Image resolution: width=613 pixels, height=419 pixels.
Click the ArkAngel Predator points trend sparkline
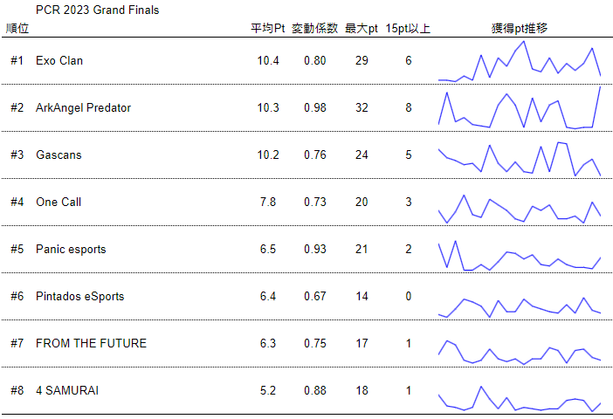pyautogui.click(x=520, y=108)
